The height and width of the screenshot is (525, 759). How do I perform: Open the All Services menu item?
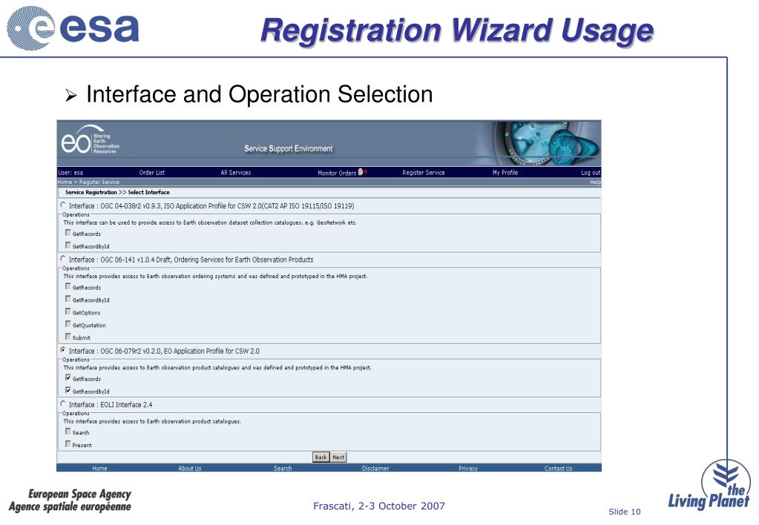click(236, 173)
